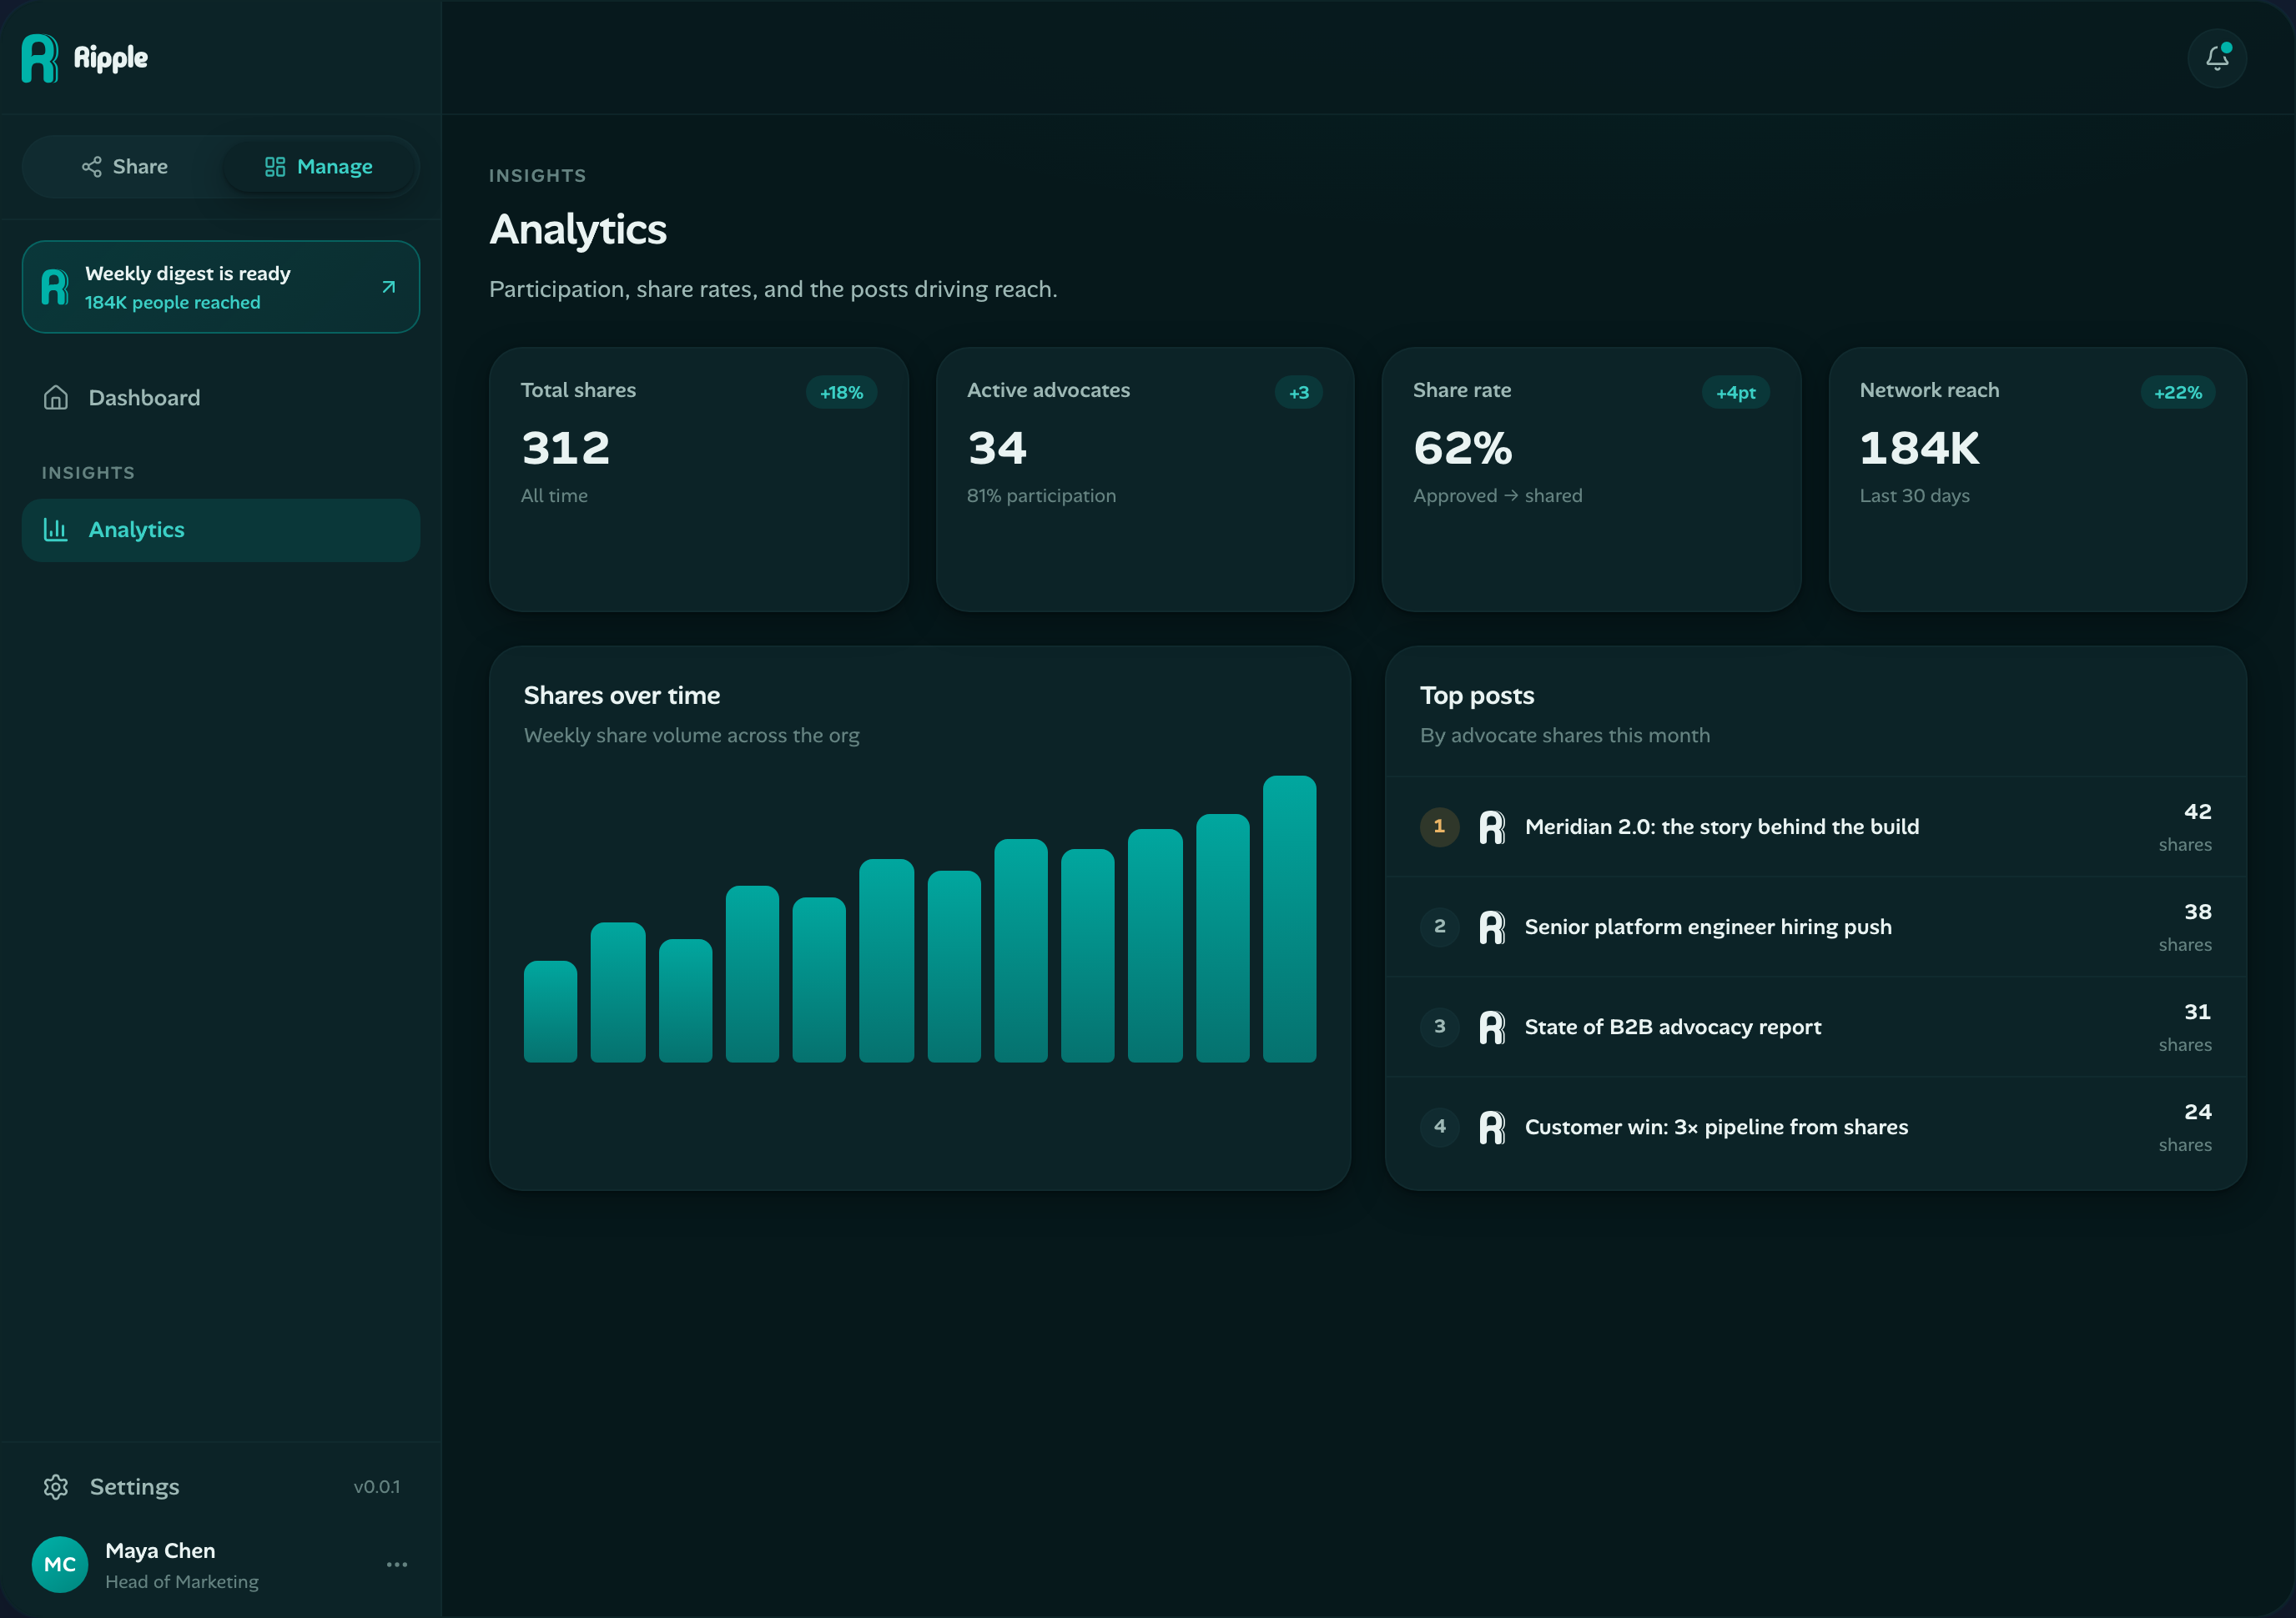Click the Analytics bar chart icon
Viewport: 2296px width, 1618px height.
56,530
